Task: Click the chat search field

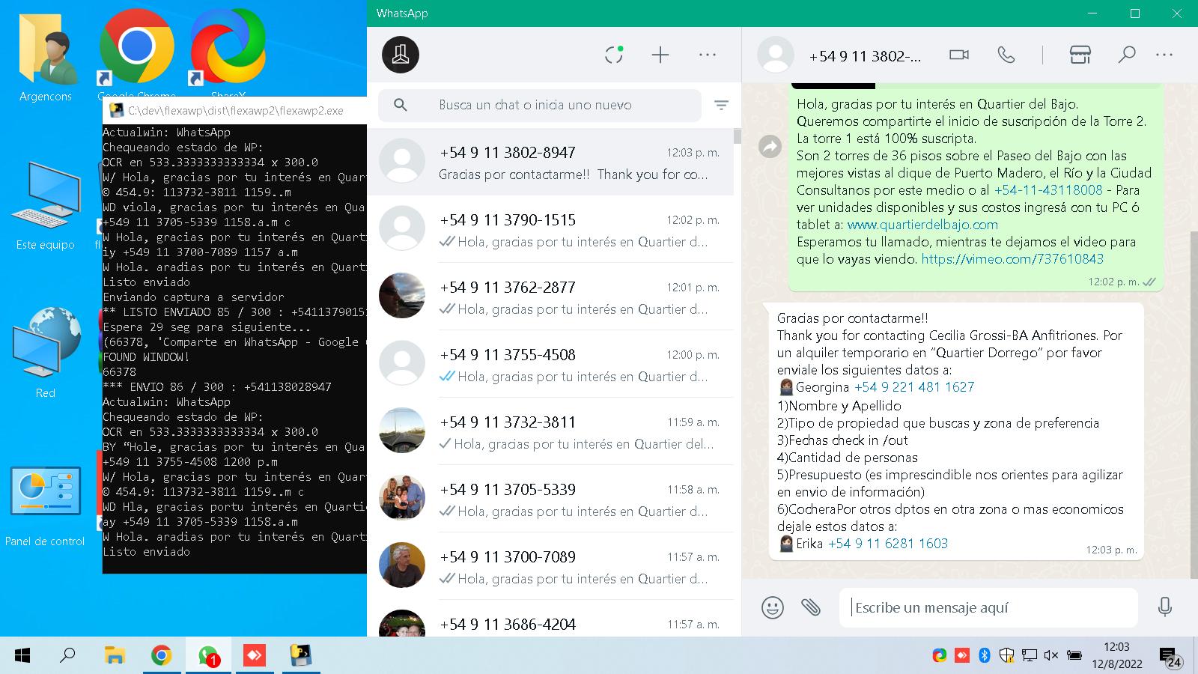Action: click(540, 106)
